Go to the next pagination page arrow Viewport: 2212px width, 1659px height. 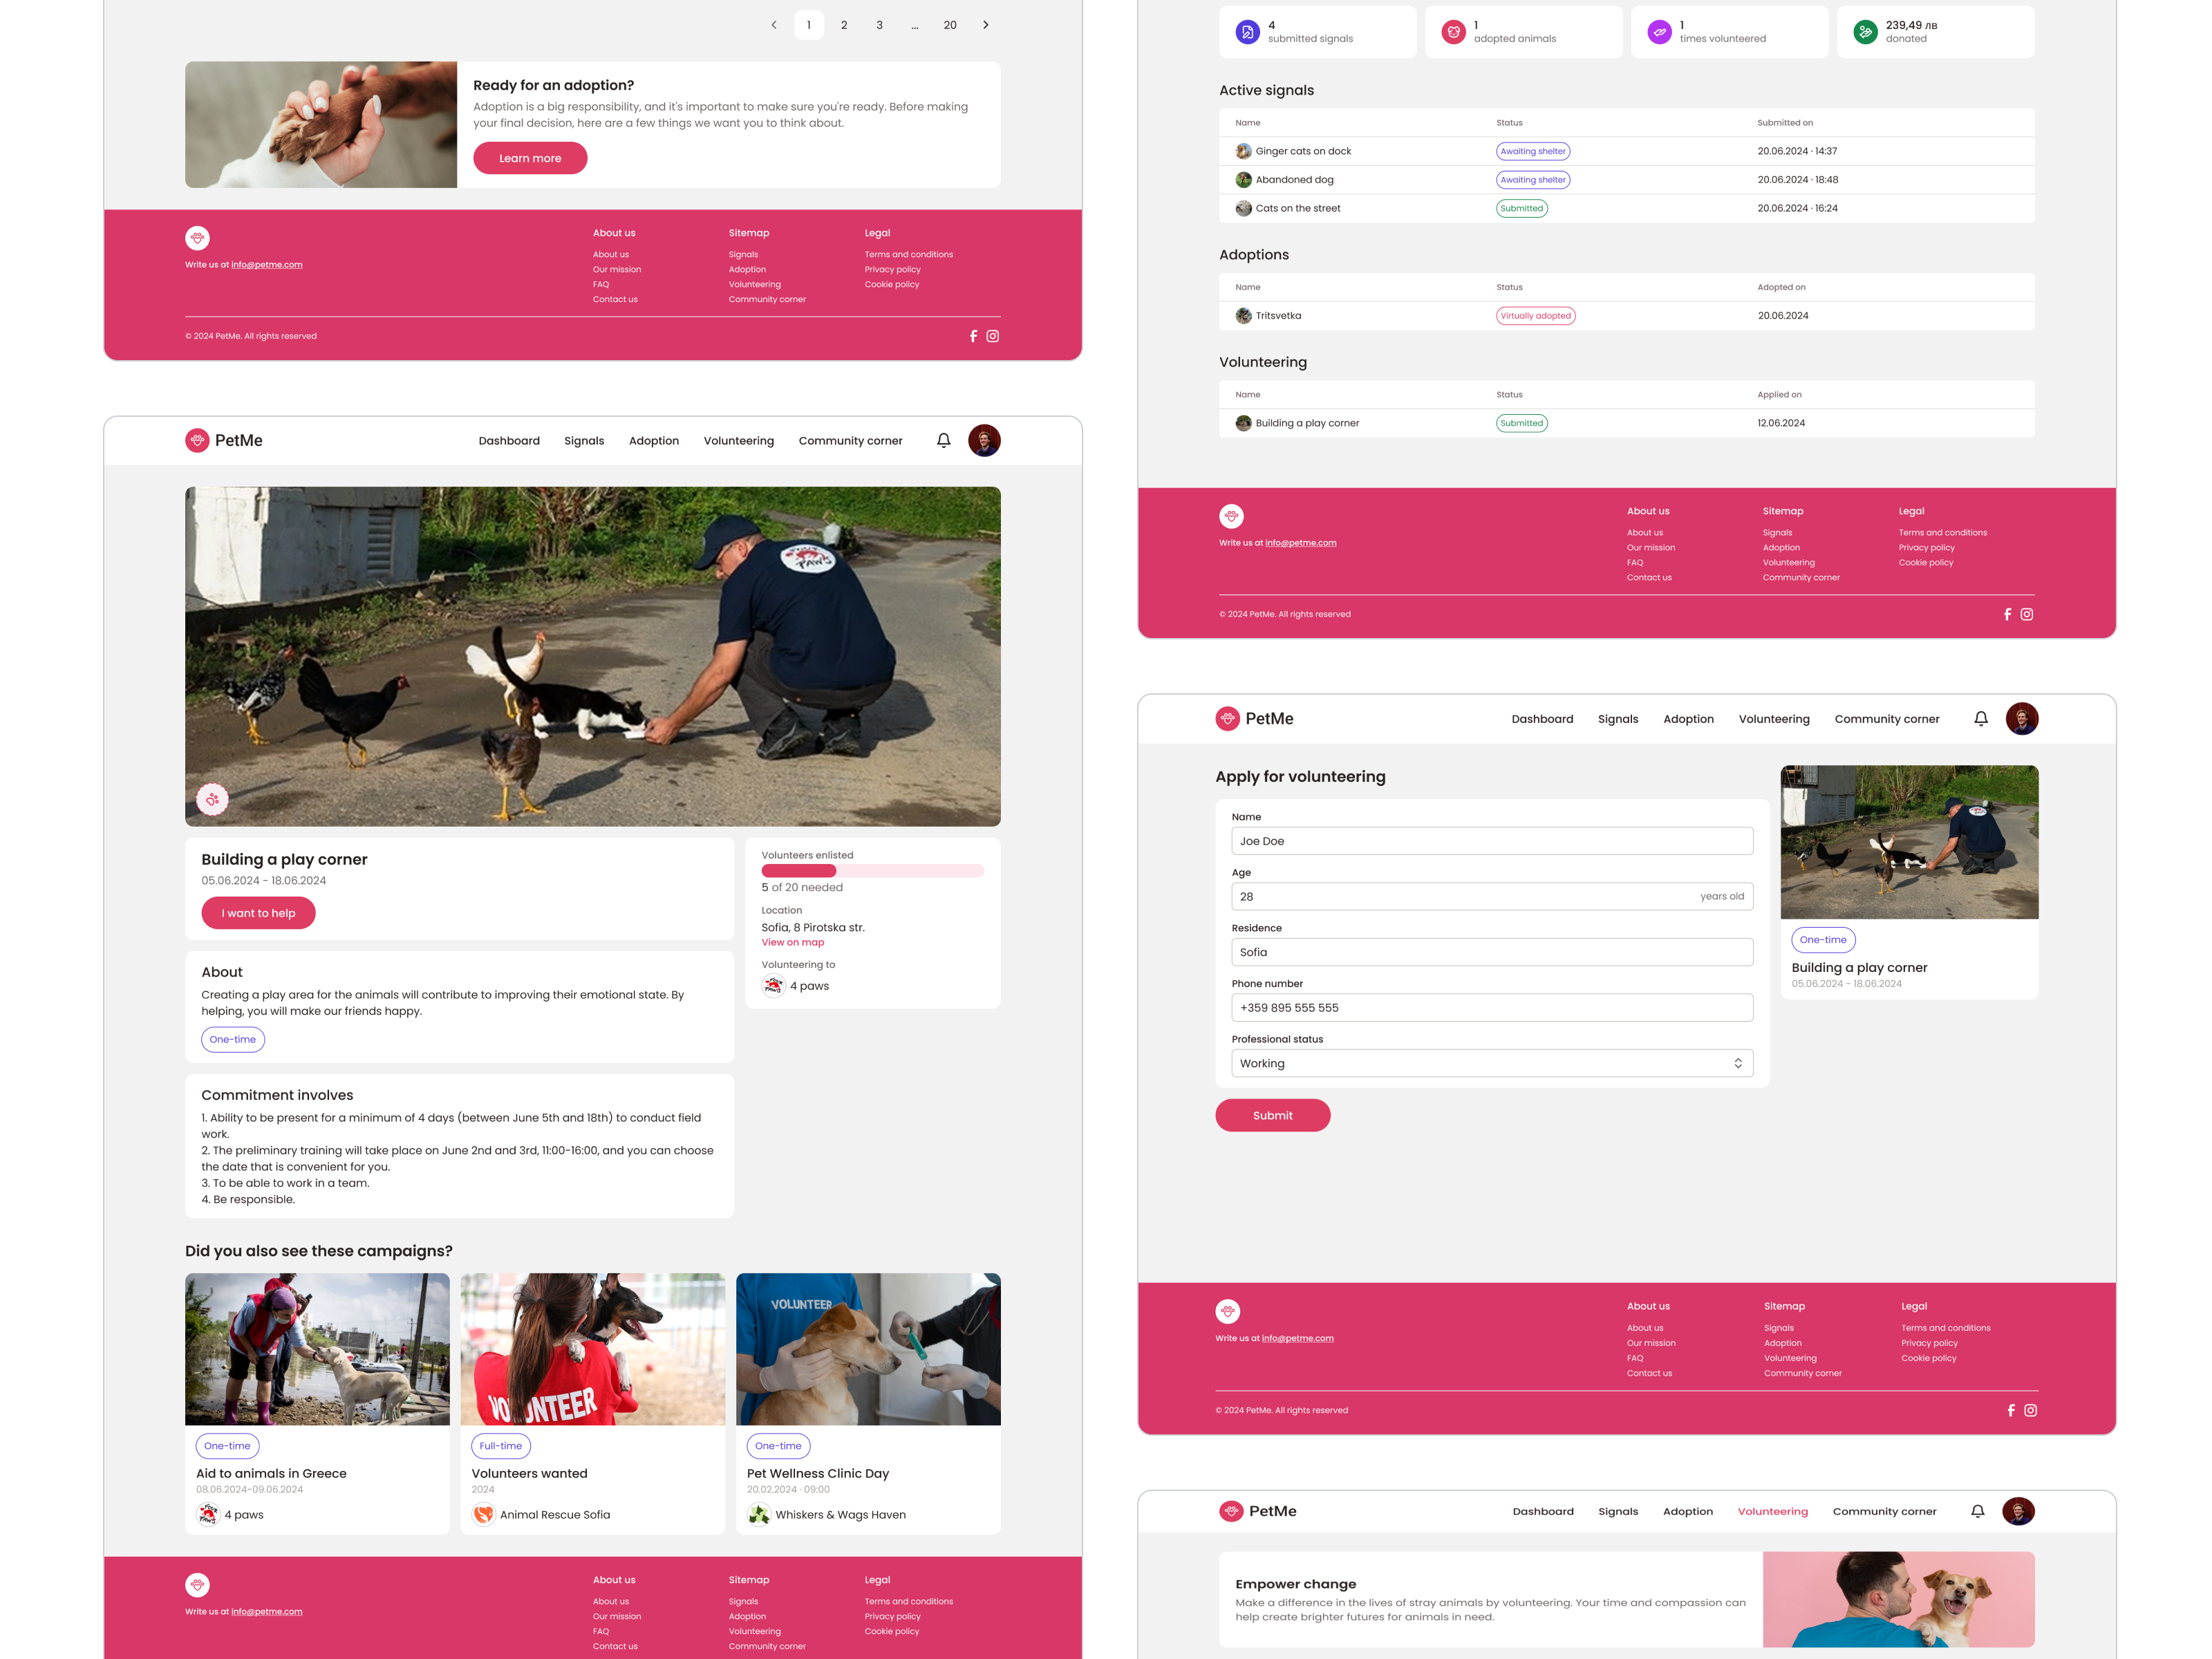click(985, 25)
